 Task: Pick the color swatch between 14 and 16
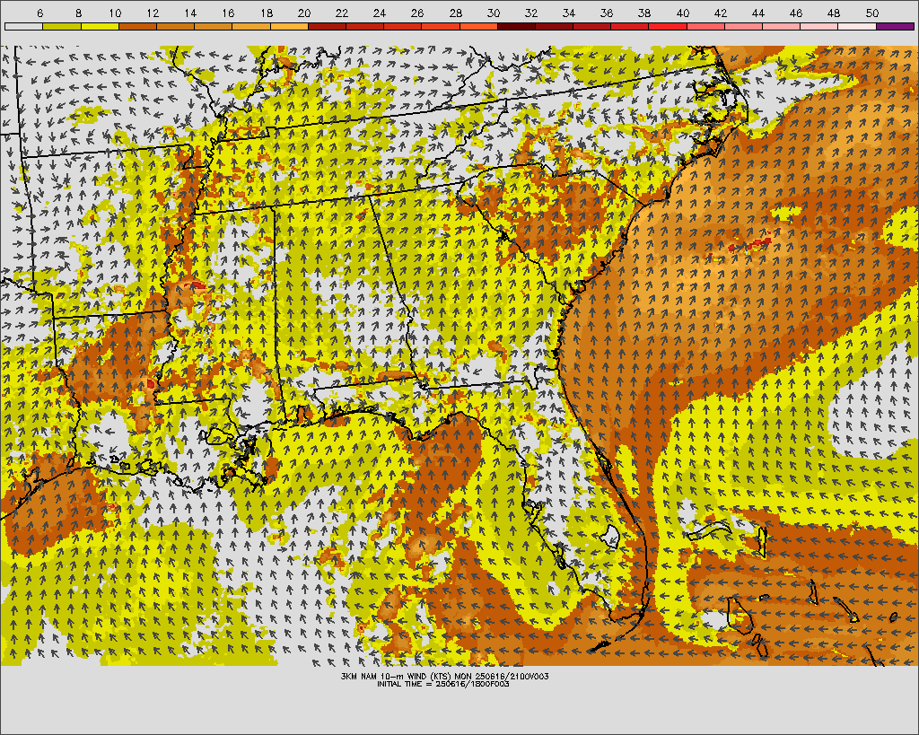(x=214, y=26)
